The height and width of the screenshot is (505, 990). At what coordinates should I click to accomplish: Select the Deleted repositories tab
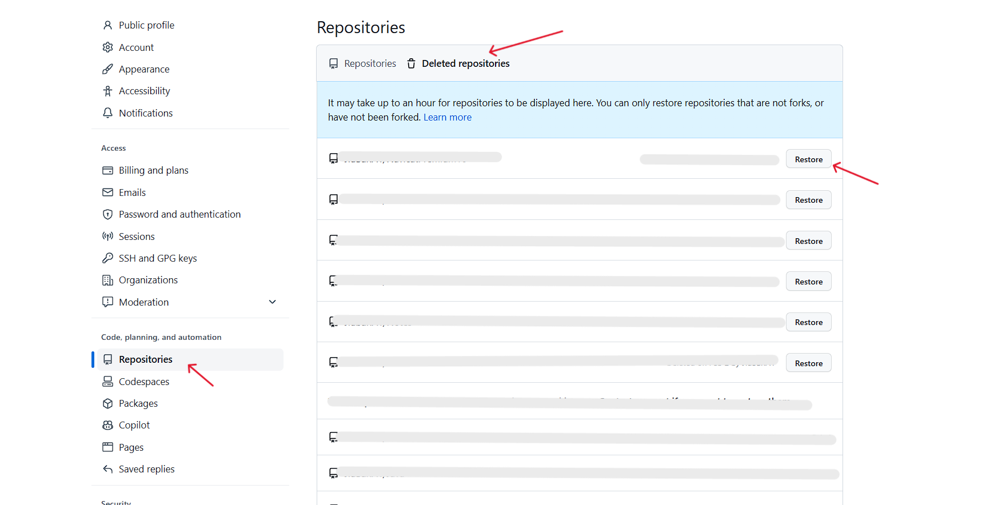point(465,63)
